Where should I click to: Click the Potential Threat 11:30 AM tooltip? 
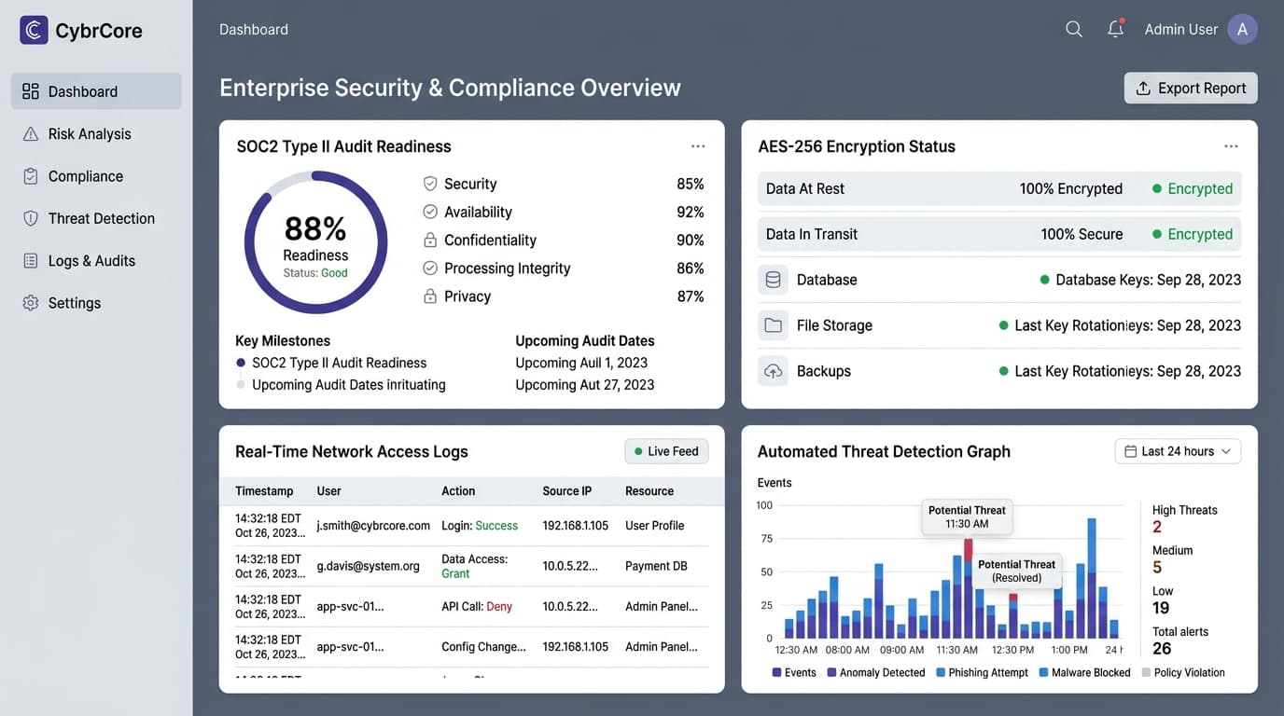tap(967, 516)
